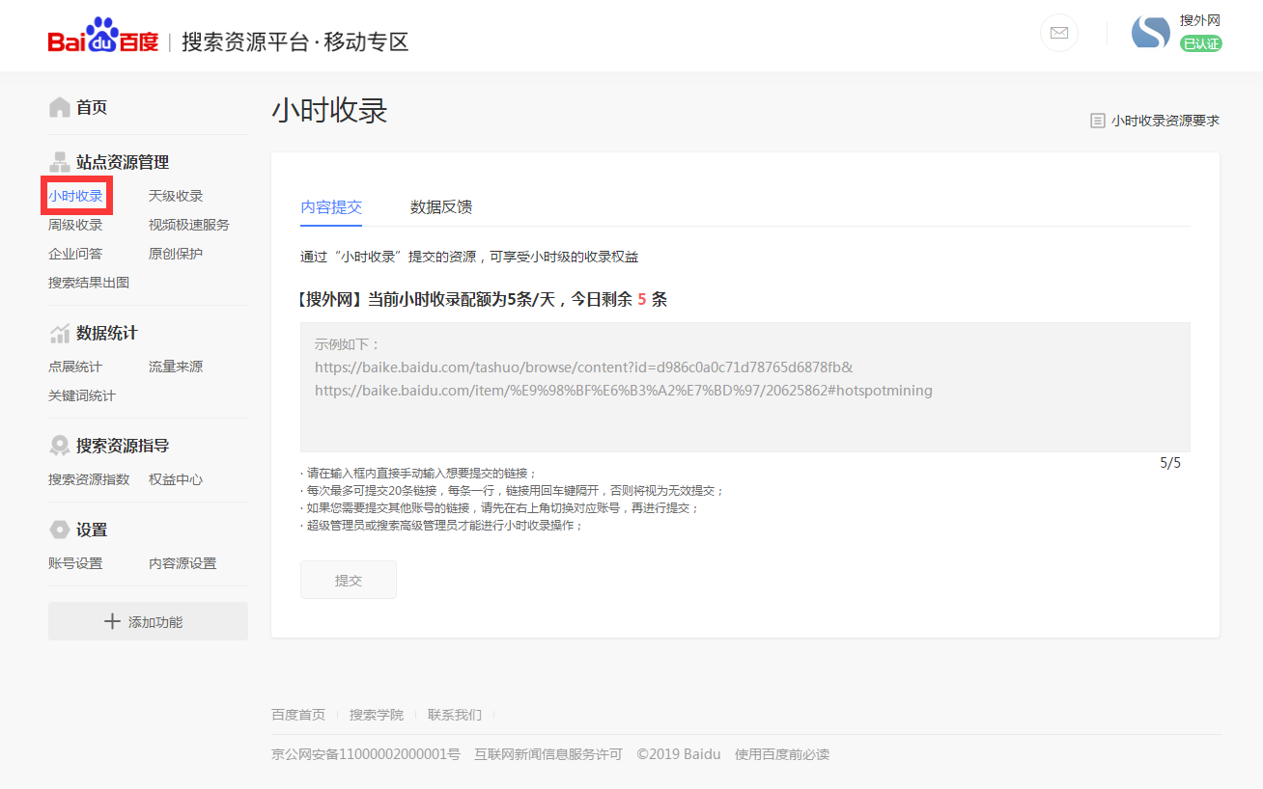The image size is (1263, 789).
Task: Click the gear icon beside 设置
Action: coord(60,529)
